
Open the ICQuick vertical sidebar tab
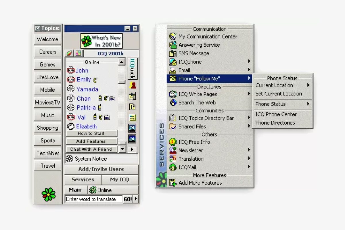tap(132, 68)
